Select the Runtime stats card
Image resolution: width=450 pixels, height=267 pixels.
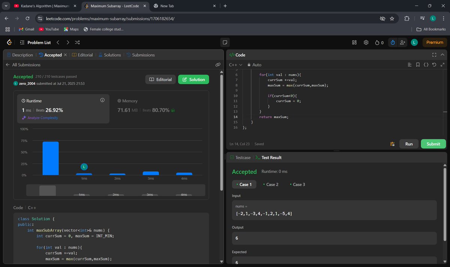63,109
